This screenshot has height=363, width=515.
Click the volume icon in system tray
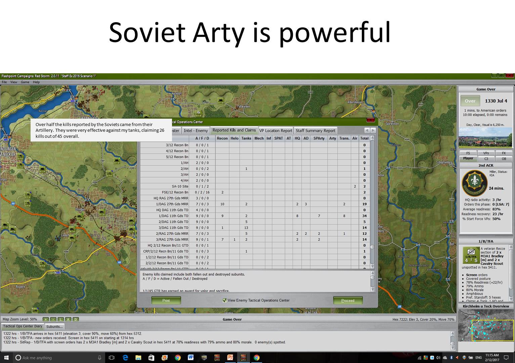click(x=438, y=358)
